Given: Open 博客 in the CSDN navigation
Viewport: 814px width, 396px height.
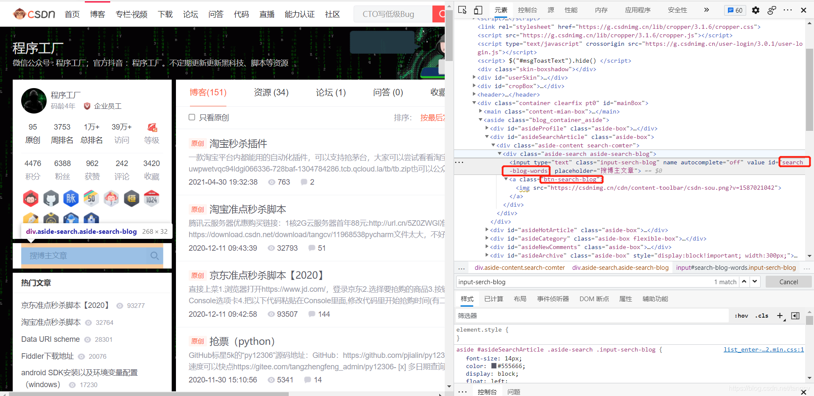Looking at the screenshot, I should [98, 14].
